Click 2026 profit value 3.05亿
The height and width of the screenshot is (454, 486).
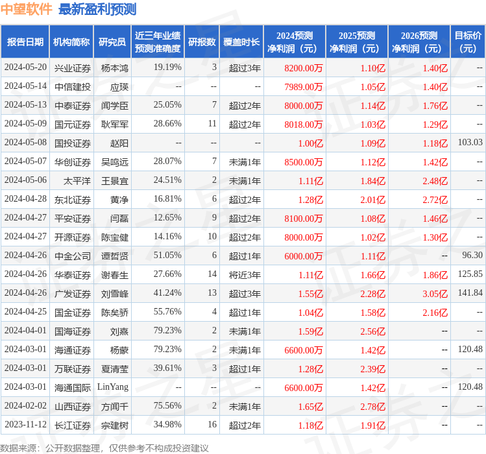pyautogui.click(x=435, y=294)
